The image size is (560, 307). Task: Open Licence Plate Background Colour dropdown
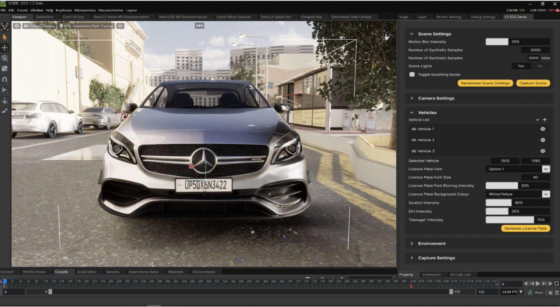point(518,194)
